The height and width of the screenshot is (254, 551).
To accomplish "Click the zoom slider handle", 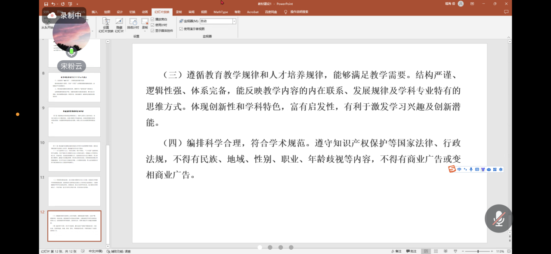I will click(x=478, y=251).
